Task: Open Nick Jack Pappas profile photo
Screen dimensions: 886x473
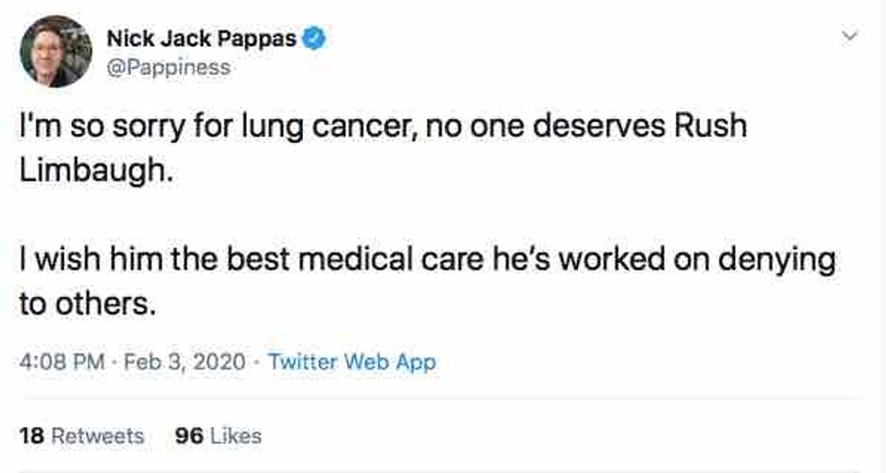Action: tap(56, 52)
